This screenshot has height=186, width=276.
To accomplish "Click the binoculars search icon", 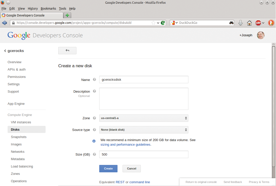I will click(231, 23).
